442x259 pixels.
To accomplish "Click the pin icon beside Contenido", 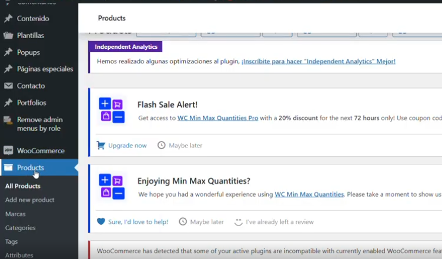I will coord(8,19).
